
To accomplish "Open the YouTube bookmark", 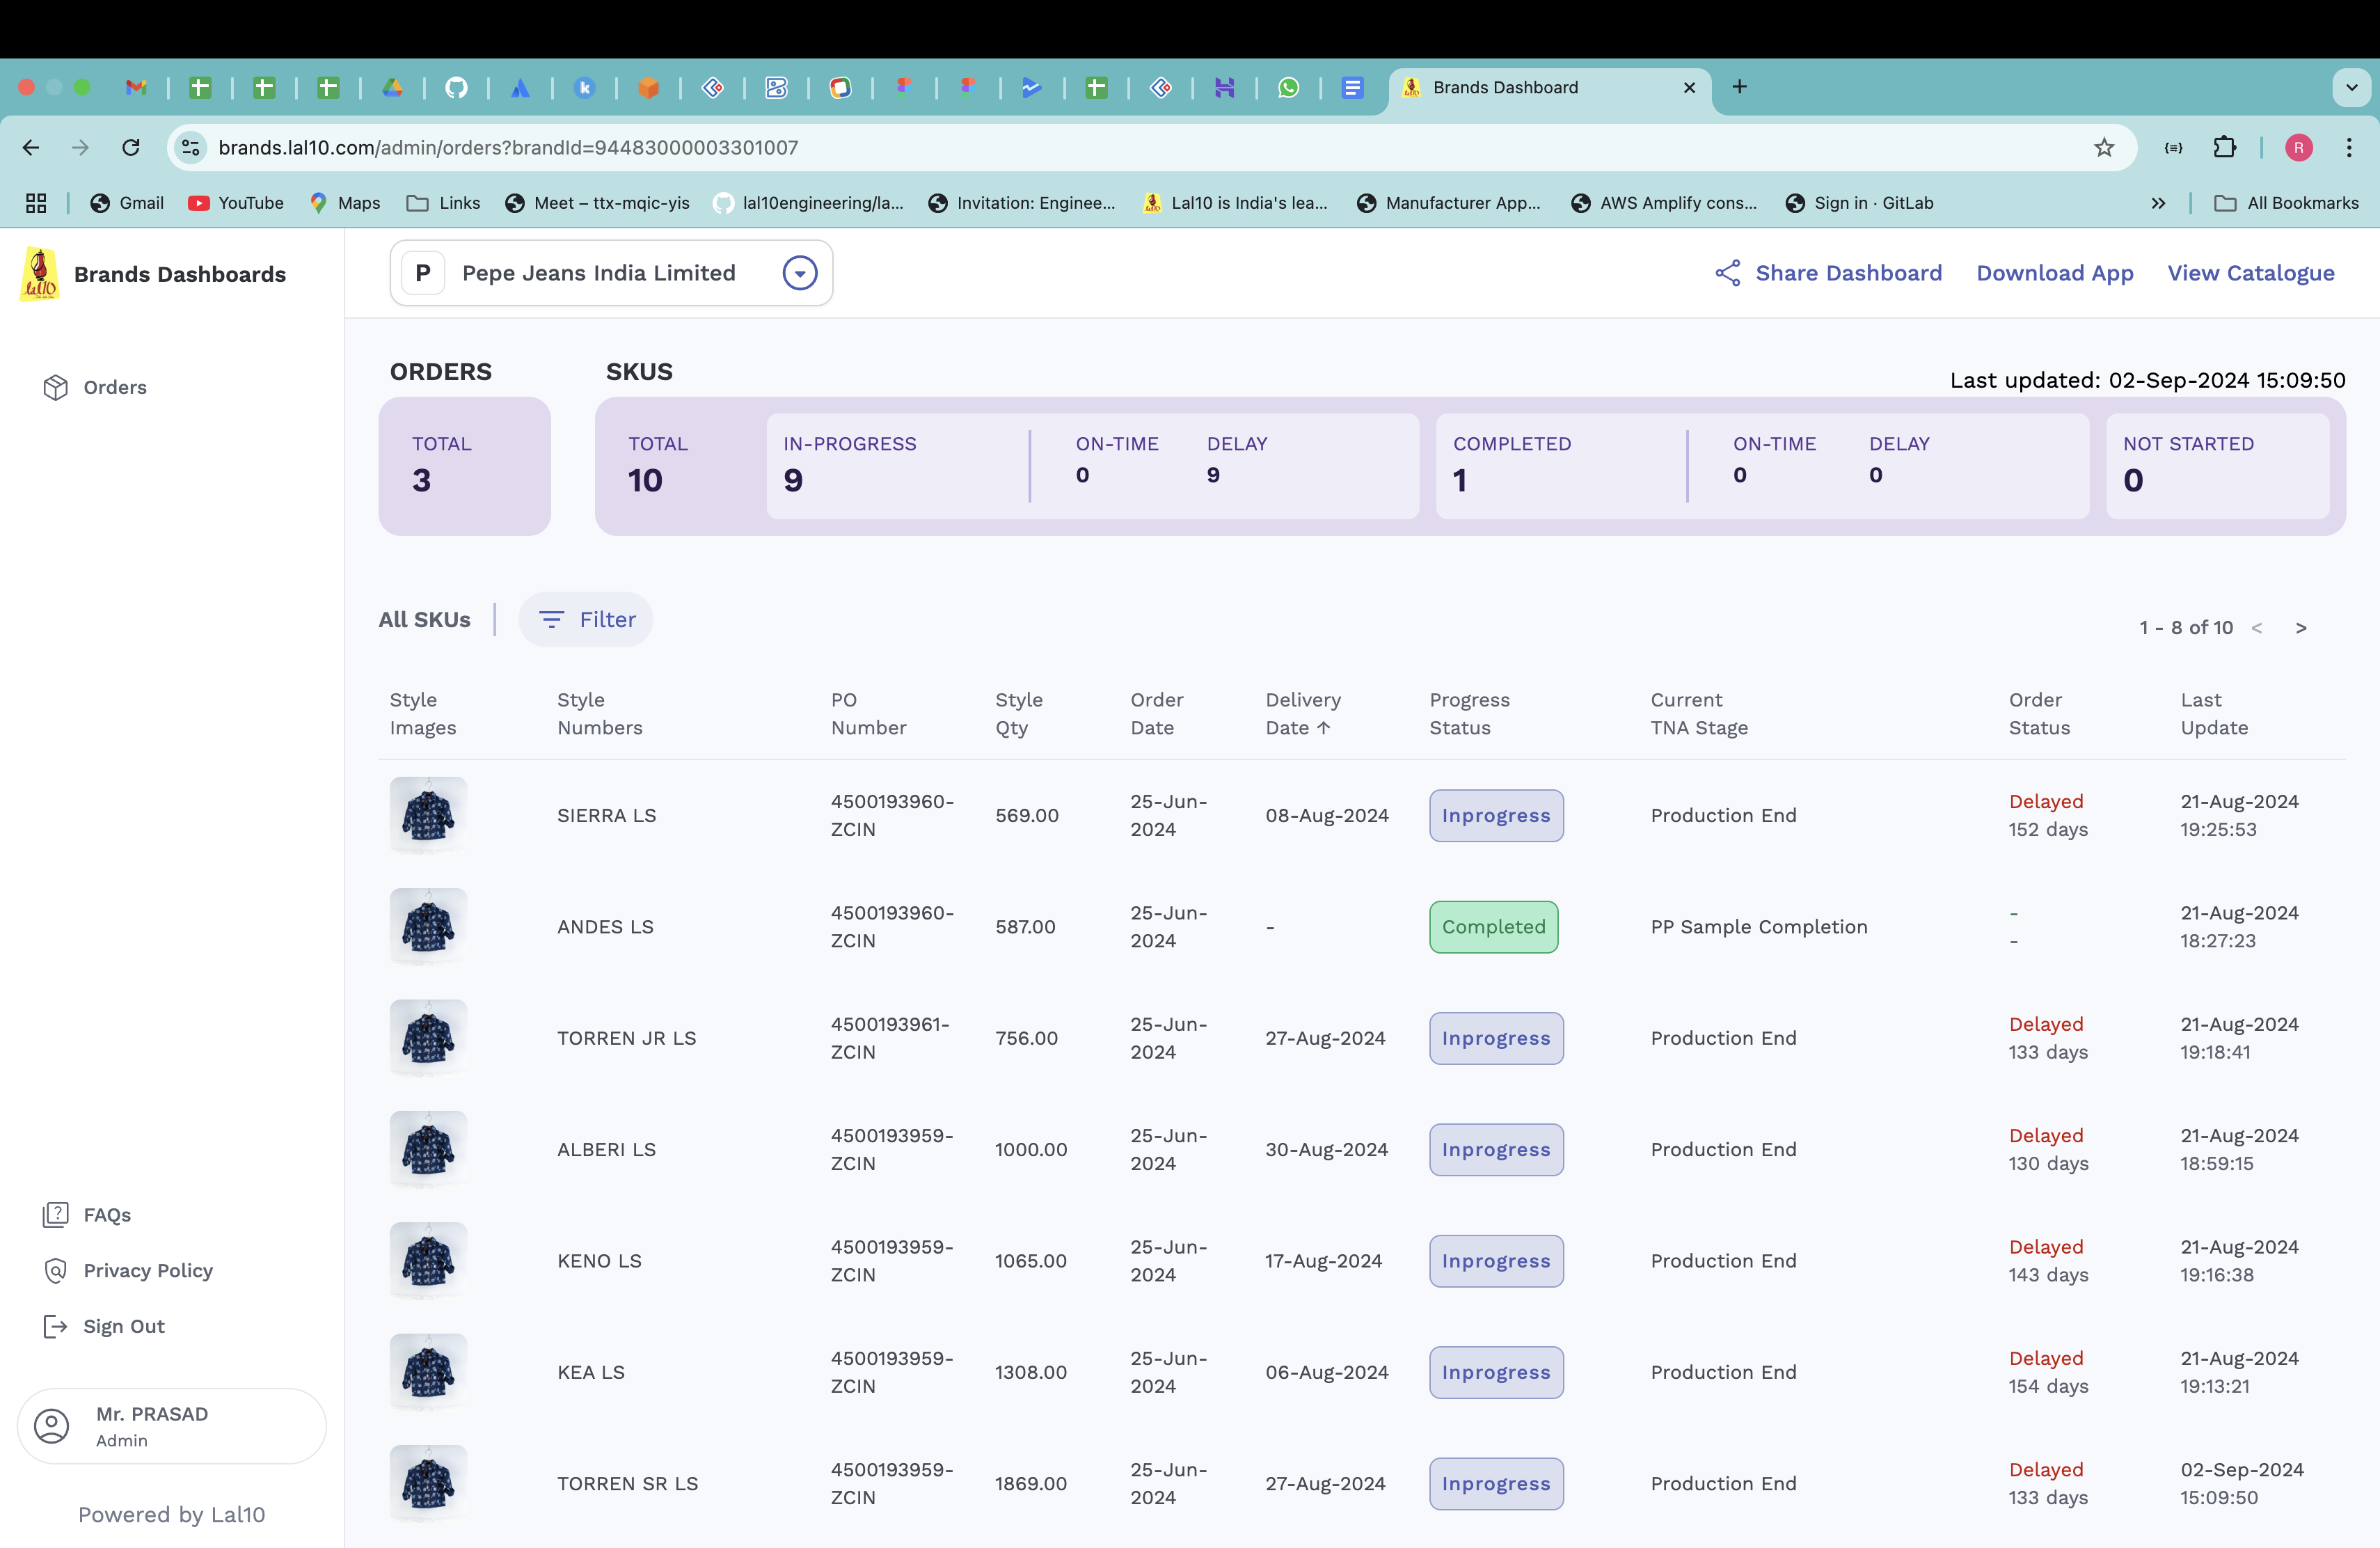I will pos(236,203).
